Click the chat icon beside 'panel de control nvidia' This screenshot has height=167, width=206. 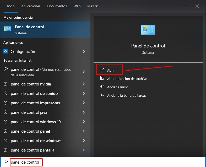(6, 84)
